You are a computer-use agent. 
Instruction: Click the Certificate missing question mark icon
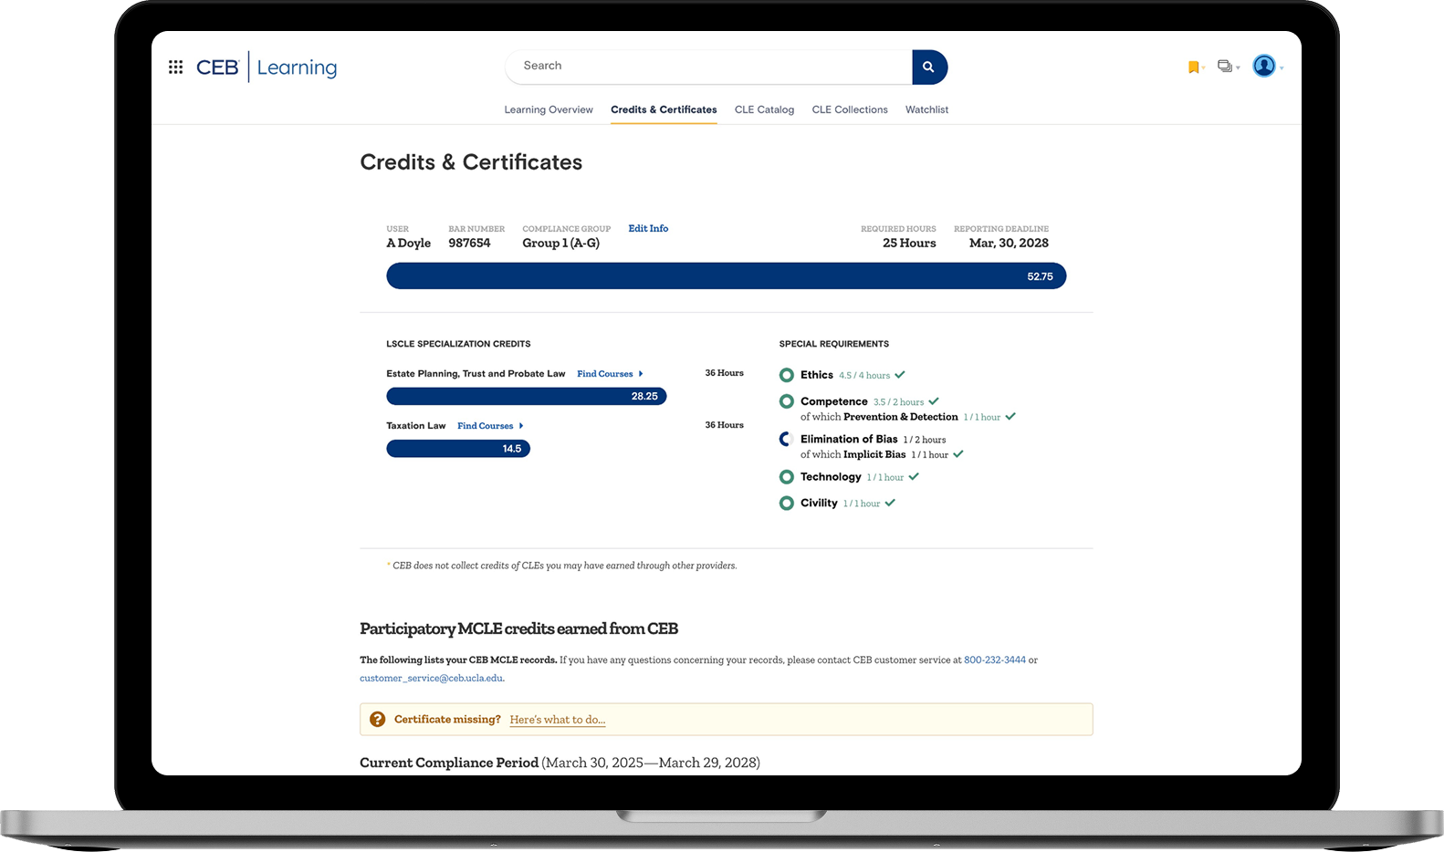click(x=377, y=720)
